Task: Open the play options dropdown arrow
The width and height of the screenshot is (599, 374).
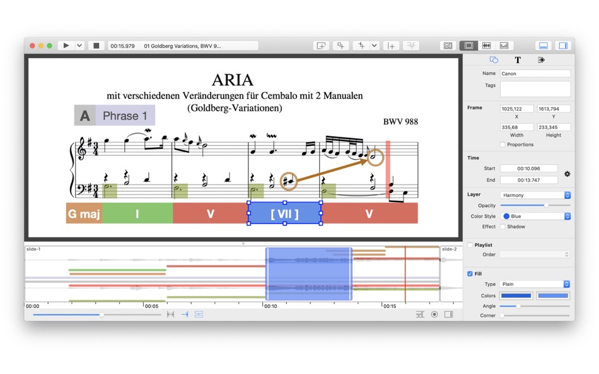Action: point(79,46)
